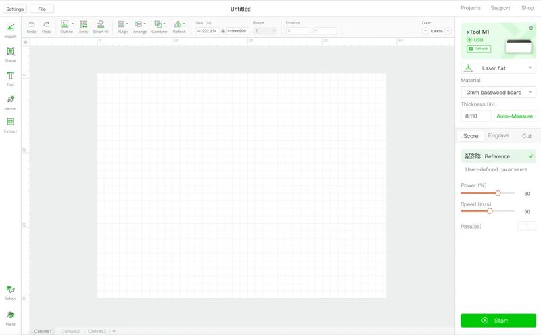Open device settings gear on xTool M1 card
This screenshot has width=541, height=335.
click(x=531, y=28)
